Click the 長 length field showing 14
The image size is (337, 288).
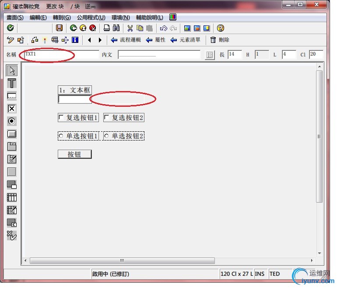(x=235, y=54)
